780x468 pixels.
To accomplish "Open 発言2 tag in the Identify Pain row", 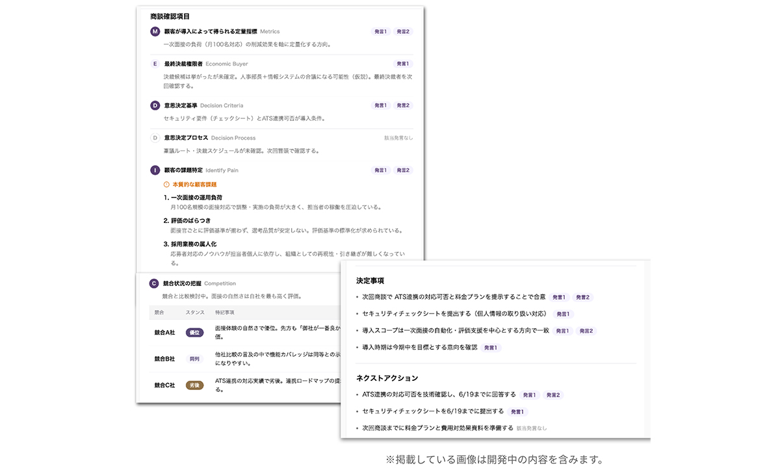I will 404,170.
